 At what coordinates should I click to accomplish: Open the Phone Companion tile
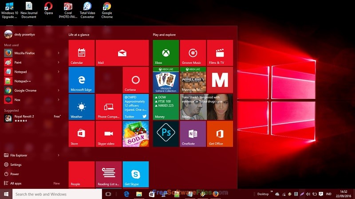pos(109,107)
